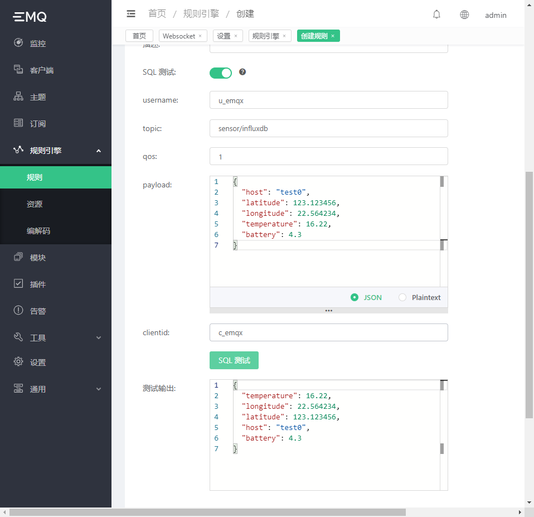Screen dimensions: 534x517
Task: Click the SQL 测试 button
Action: [x=234, y=360]
